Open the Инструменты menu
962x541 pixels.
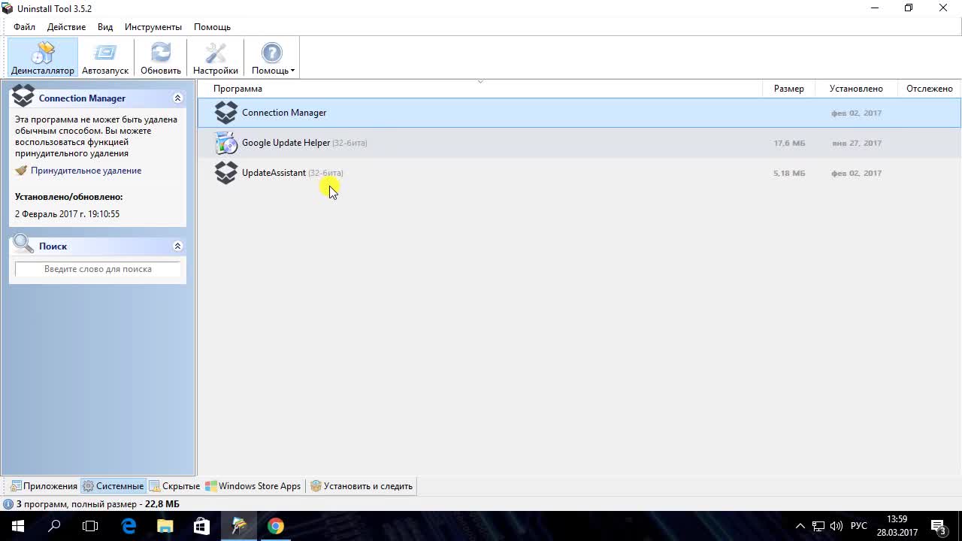pos(153,26)
